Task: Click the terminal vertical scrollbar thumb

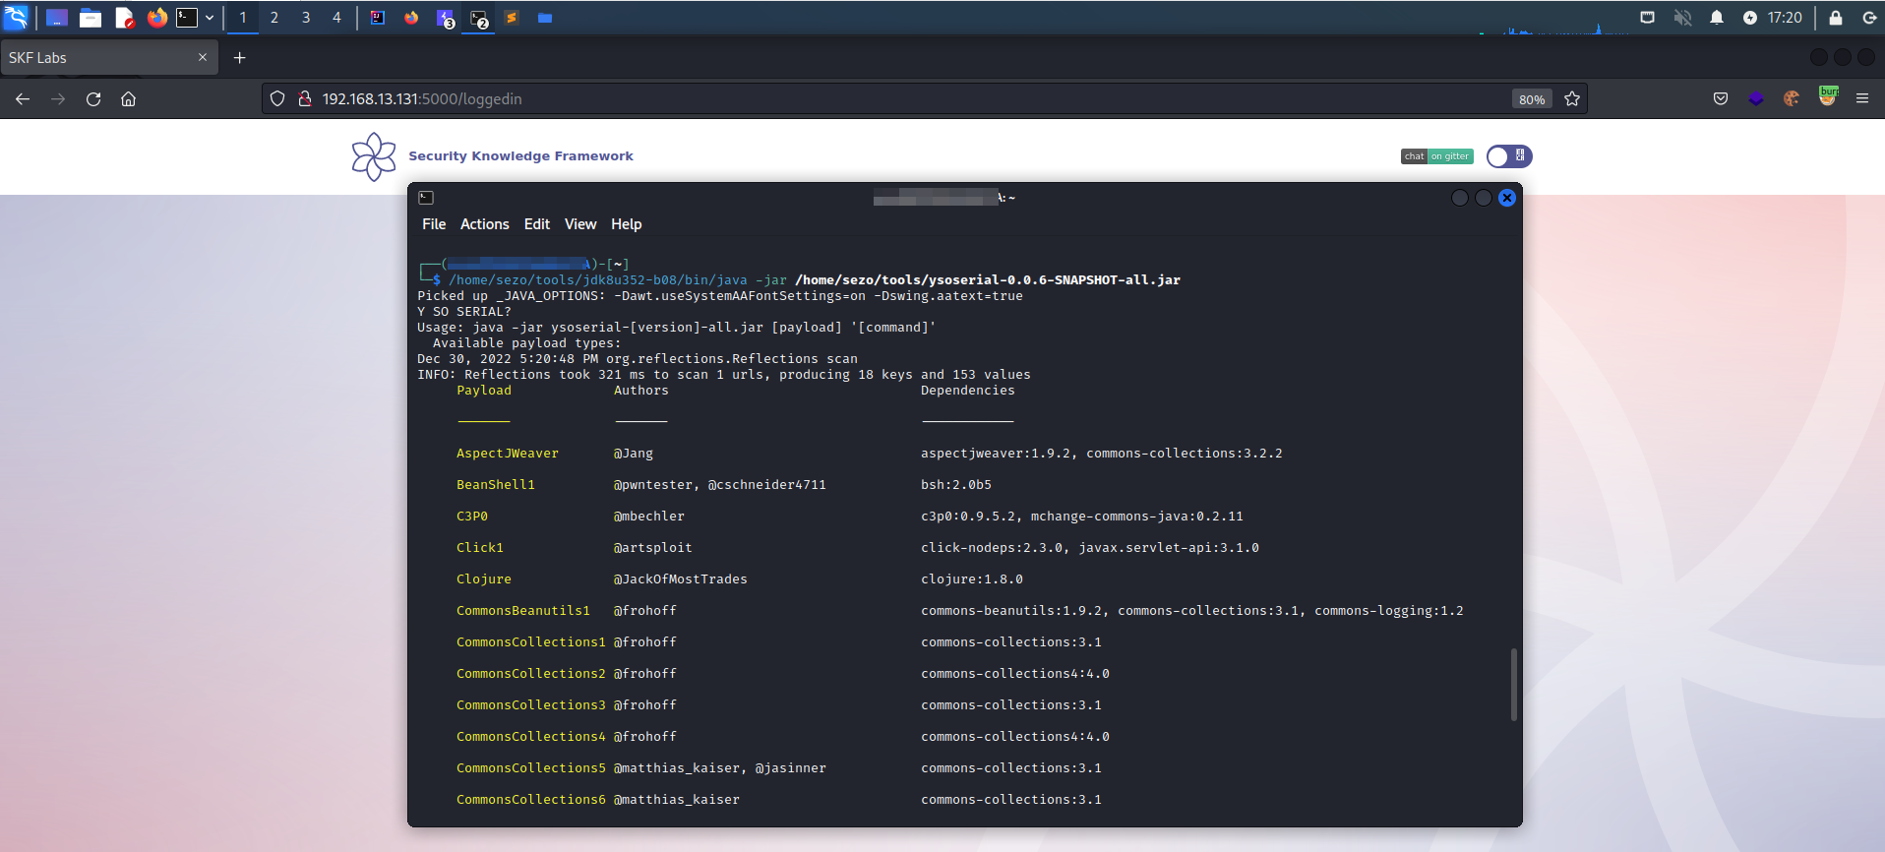Action: click(1514, 685)
